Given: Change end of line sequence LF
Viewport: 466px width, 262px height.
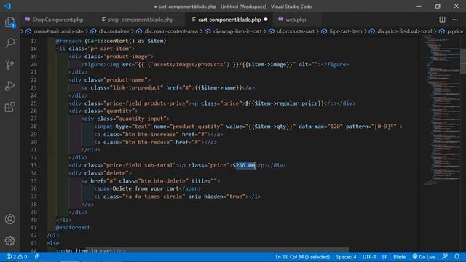Looking at the screenshot, I should (x=384, y=257).
